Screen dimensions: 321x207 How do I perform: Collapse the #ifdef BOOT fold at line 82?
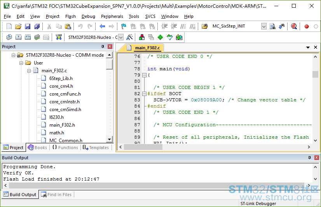coord(144,94)
